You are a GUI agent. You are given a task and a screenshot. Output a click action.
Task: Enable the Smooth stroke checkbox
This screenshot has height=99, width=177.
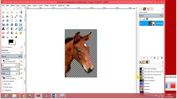[x=3, y=87]
